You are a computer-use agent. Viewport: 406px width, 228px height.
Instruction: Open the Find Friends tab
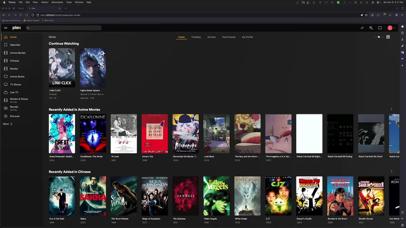tap(229, 37)
